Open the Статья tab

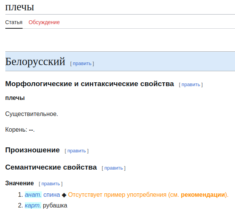[14, 22]
